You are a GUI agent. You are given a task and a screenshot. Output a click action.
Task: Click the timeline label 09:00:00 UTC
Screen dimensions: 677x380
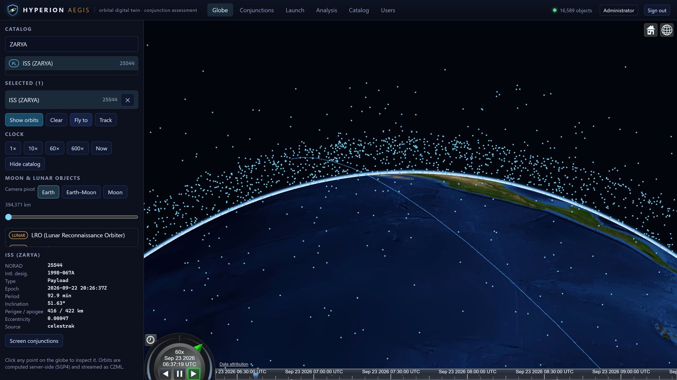621,372
